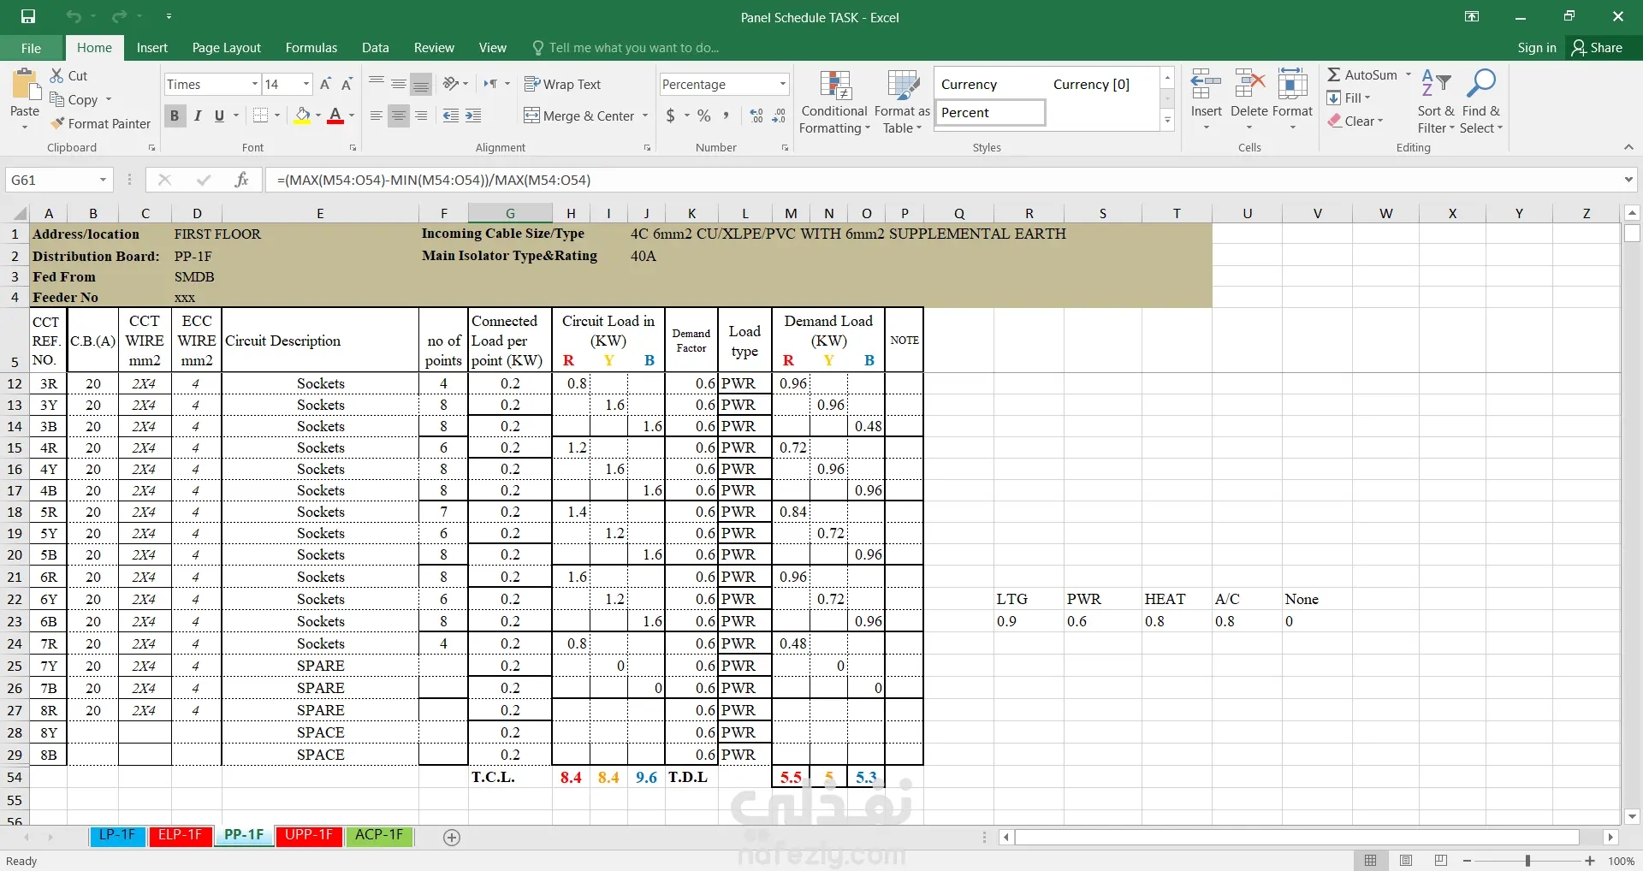This screenshot has height=871, width=1643.
Task: Toggle Align Left
Action: [x=376, y=116]
